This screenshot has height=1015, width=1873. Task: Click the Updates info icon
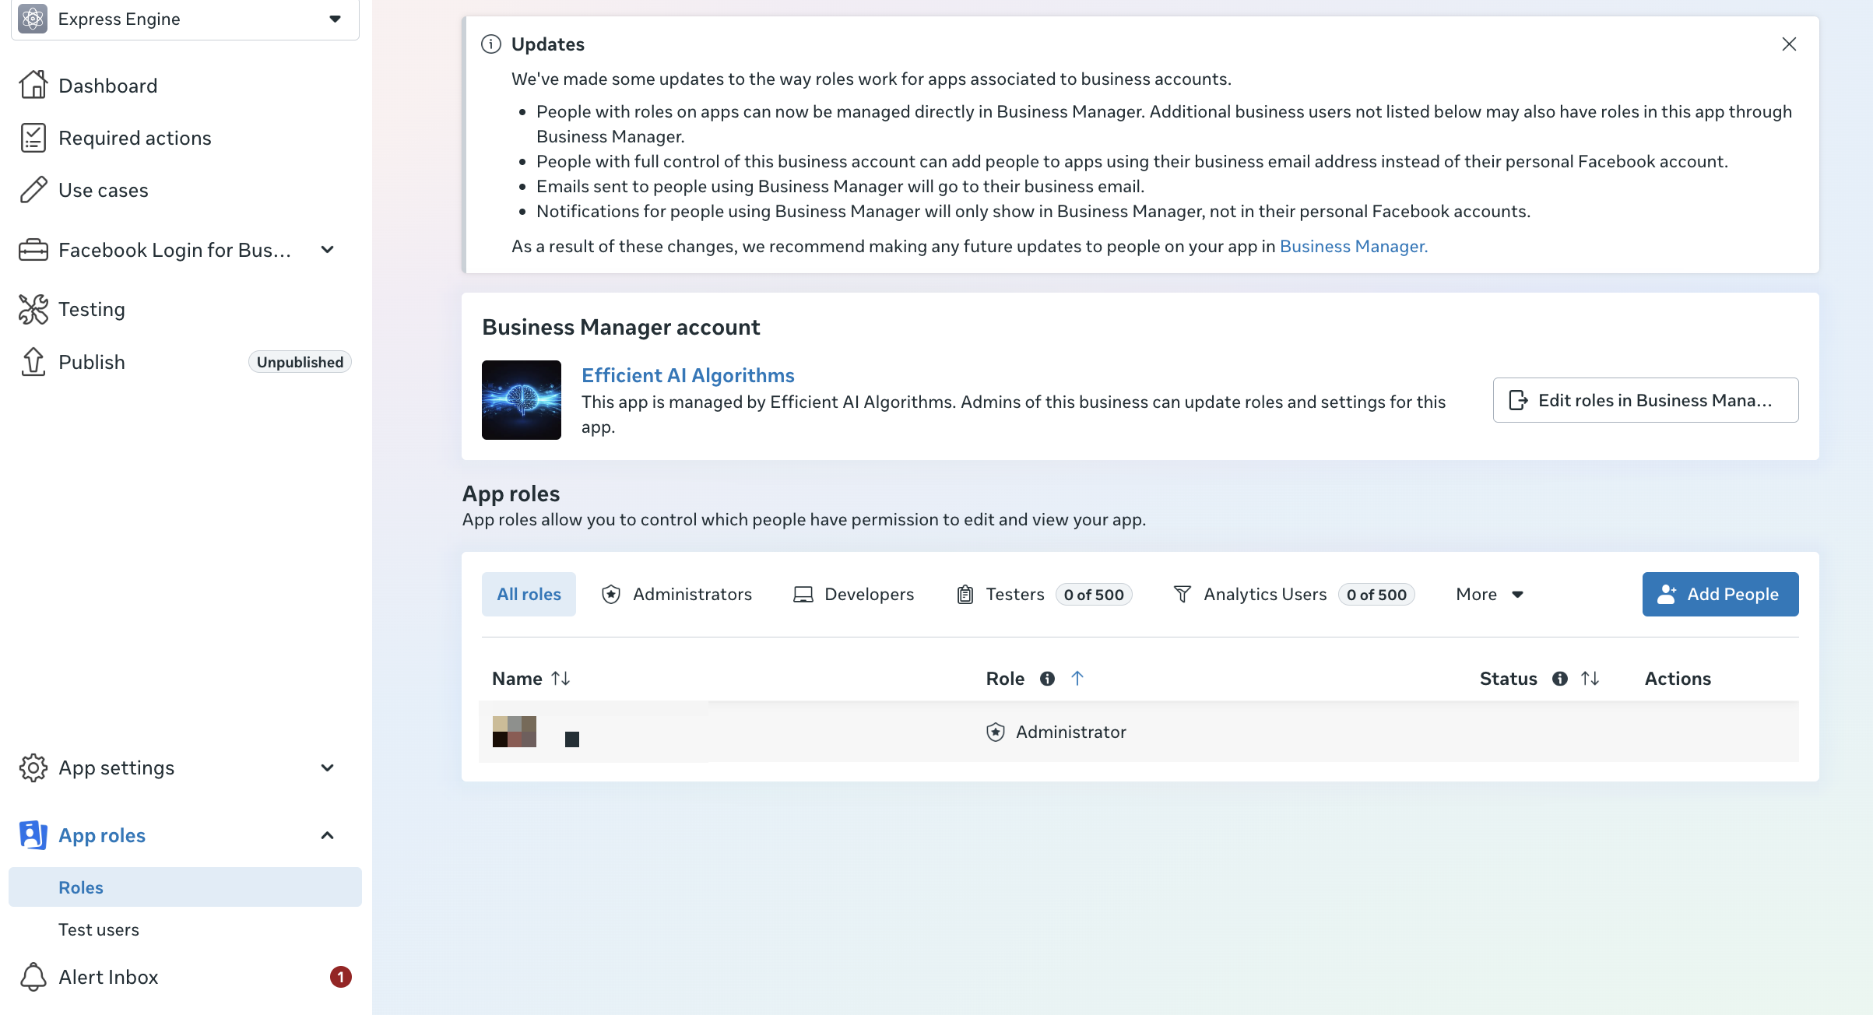(x=491, y=44)
